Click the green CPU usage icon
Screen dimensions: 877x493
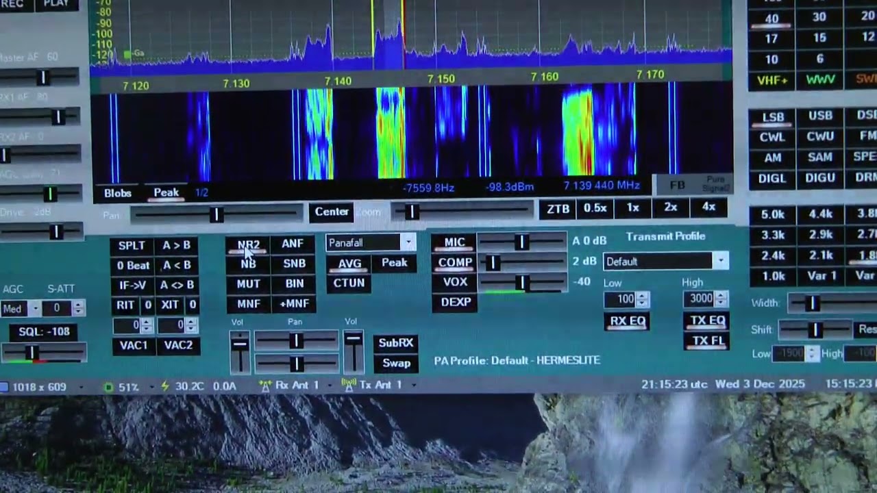(x=108, y=387)
